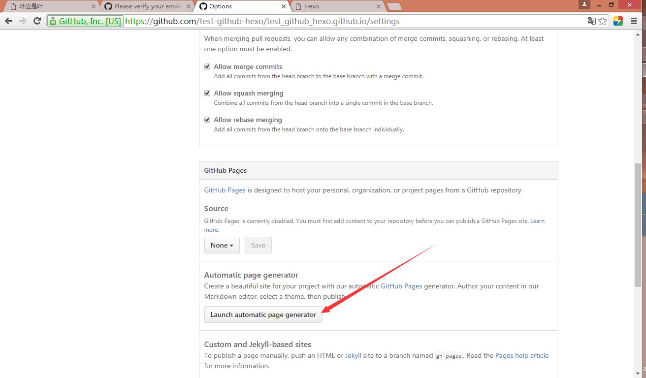
Task: Close the Hexo tab
Action: click(x=379, y=6)
